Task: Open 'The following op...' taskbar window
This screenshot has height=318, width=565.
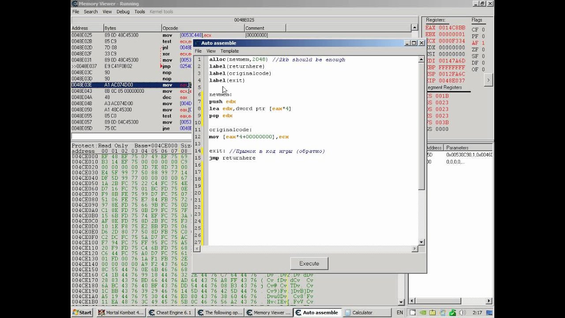Action: tap(219, 312)
